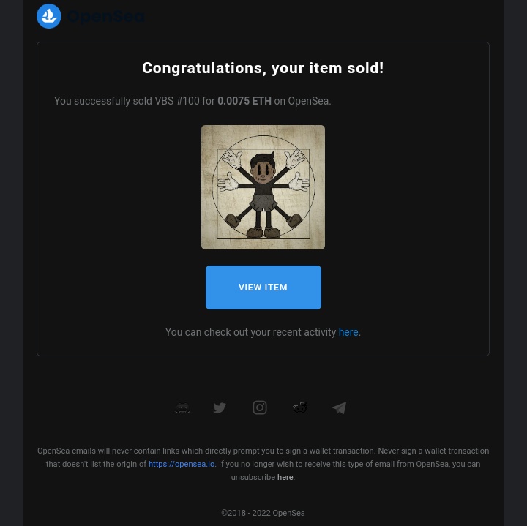
Task: Click the "on OpenSea." text after the price
Action: (302, 101)
